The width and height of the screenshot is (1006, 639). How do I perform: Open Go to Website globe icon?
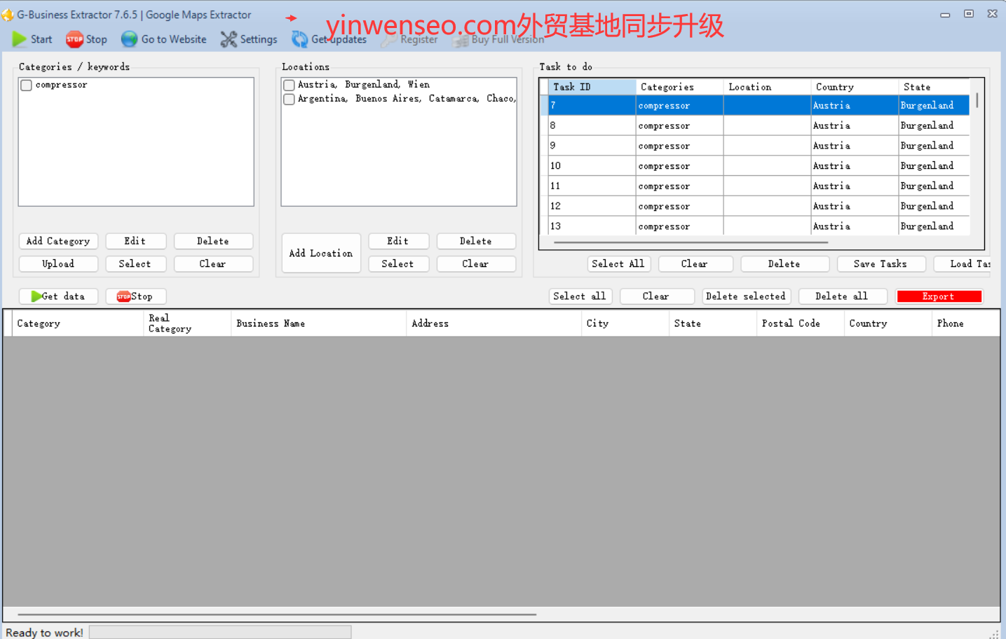129,39
